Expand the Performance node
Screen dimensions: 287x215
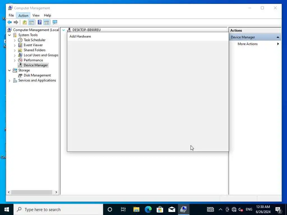15,60
